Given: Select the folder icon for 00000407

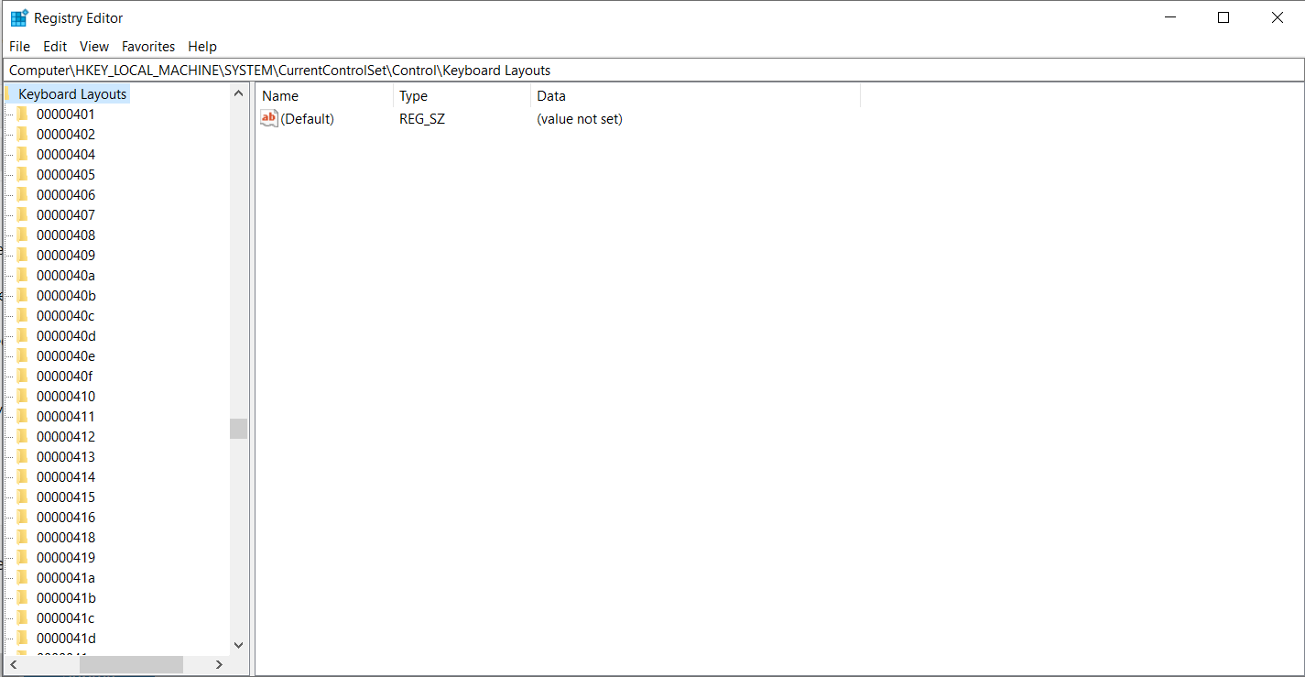Looking at the screenshot, I should click(x=23, y=214).
